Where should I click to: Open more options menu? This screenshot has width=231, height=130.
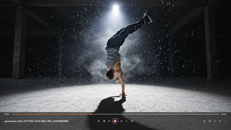225,121
